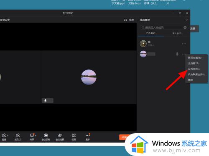Screen dimensions: 209x156
Task: Start meeting recording (会议录制) icon
Action: click(x=46, y=135)
